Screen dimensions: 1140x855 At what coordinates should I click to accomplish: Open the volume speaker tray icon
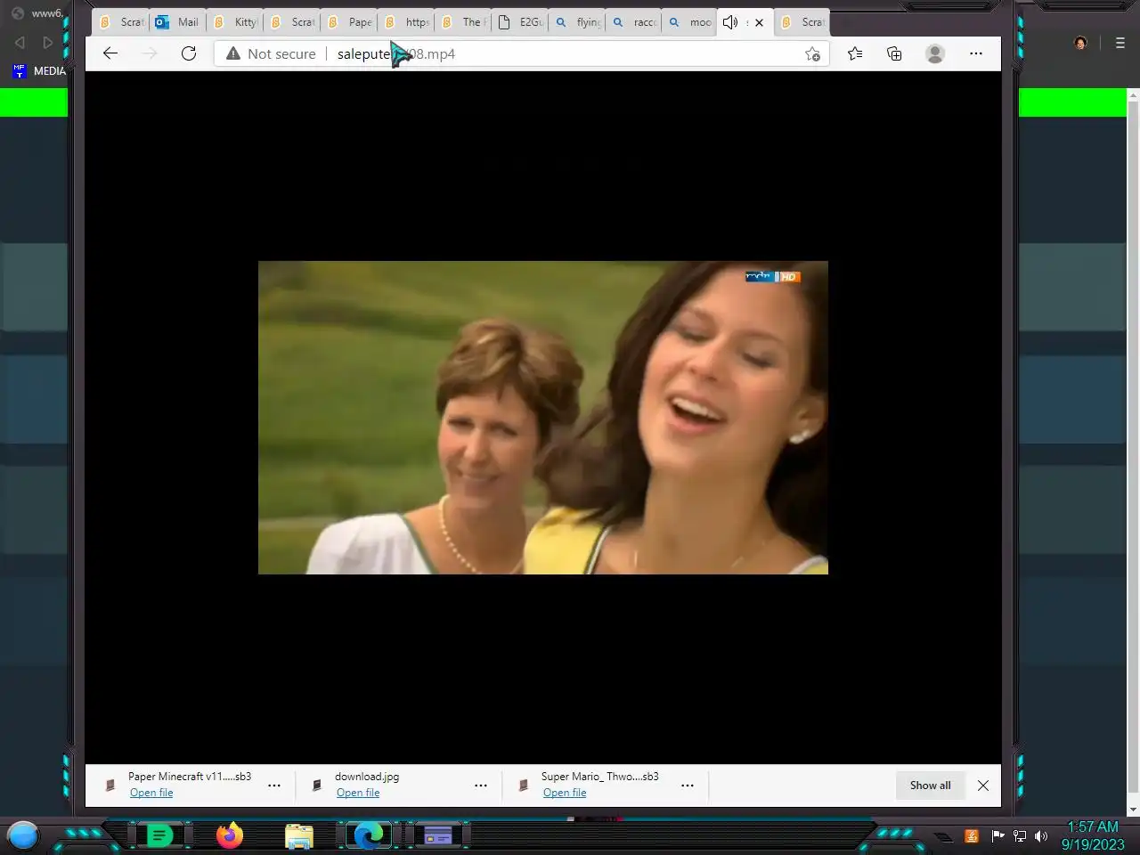pyautogui.click(x=1041, y=835)
